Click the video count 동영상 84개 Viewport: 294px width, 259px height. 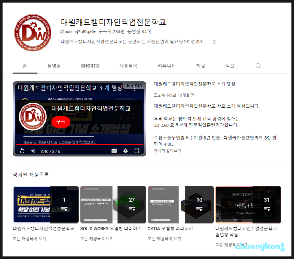point(139,32)
